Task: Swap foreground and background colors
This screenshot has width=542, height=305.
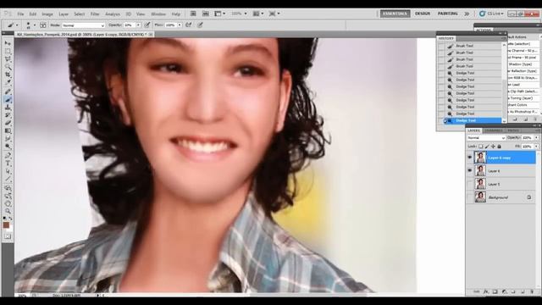Action: (x=10, y=219)
